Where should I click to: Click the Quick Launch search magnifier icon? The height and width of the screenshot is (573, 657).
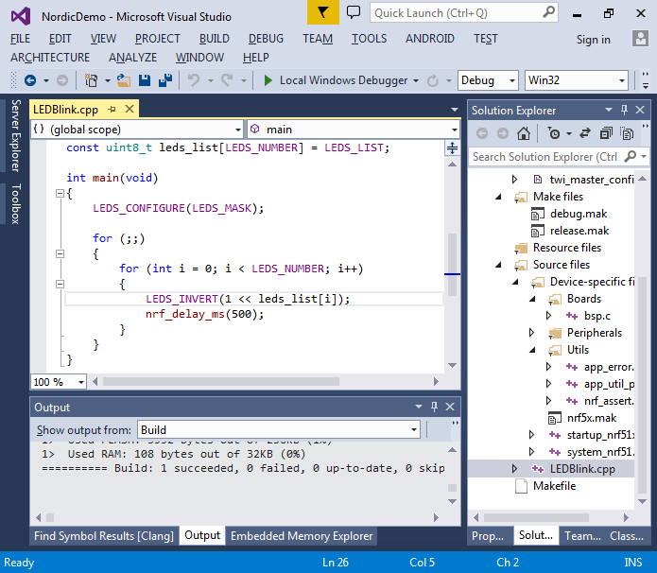(x=548, y=12)
